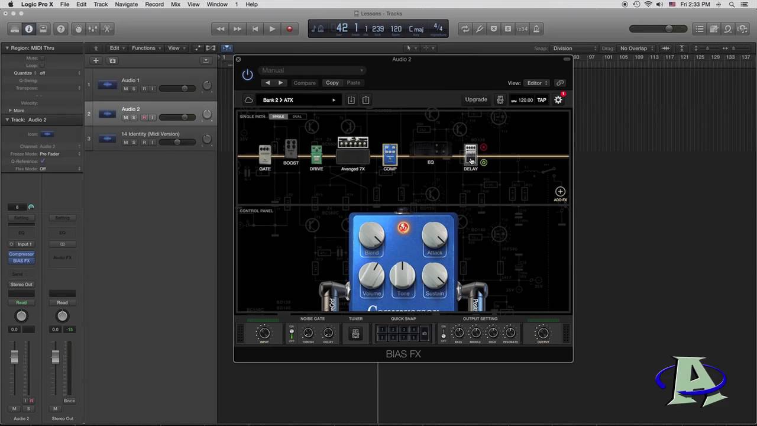Screen dimensions: 757x426
Task: Select the GATE pedal in signal chain
Action: tap(265, 155)
